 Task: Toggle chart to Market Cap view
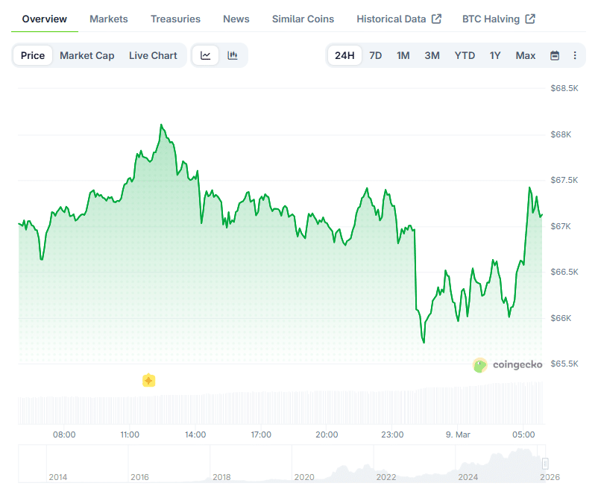pyautogui.click(x=87, y=55)
